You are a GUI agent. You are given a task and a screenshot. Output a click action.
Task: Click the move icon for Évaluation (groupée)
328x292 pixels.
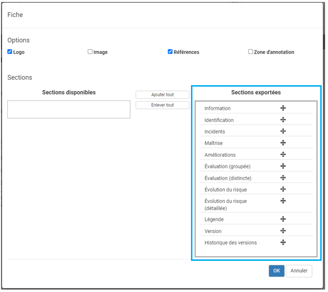coord(283,166)
